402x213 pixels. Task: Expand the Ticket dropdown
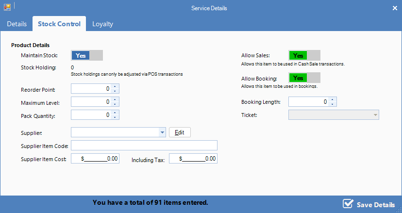375,115
